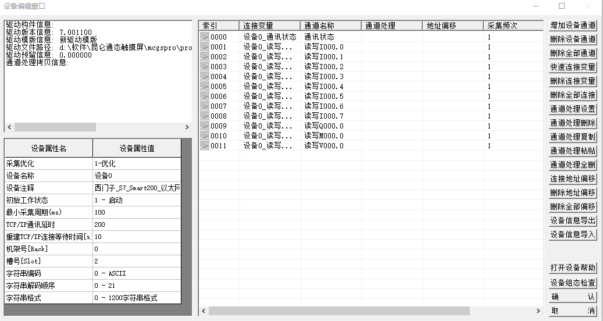The height and width of the screenshot is (321, 603).
Task: Click channel table scrollbar right arrow
Action: point(538,311)
